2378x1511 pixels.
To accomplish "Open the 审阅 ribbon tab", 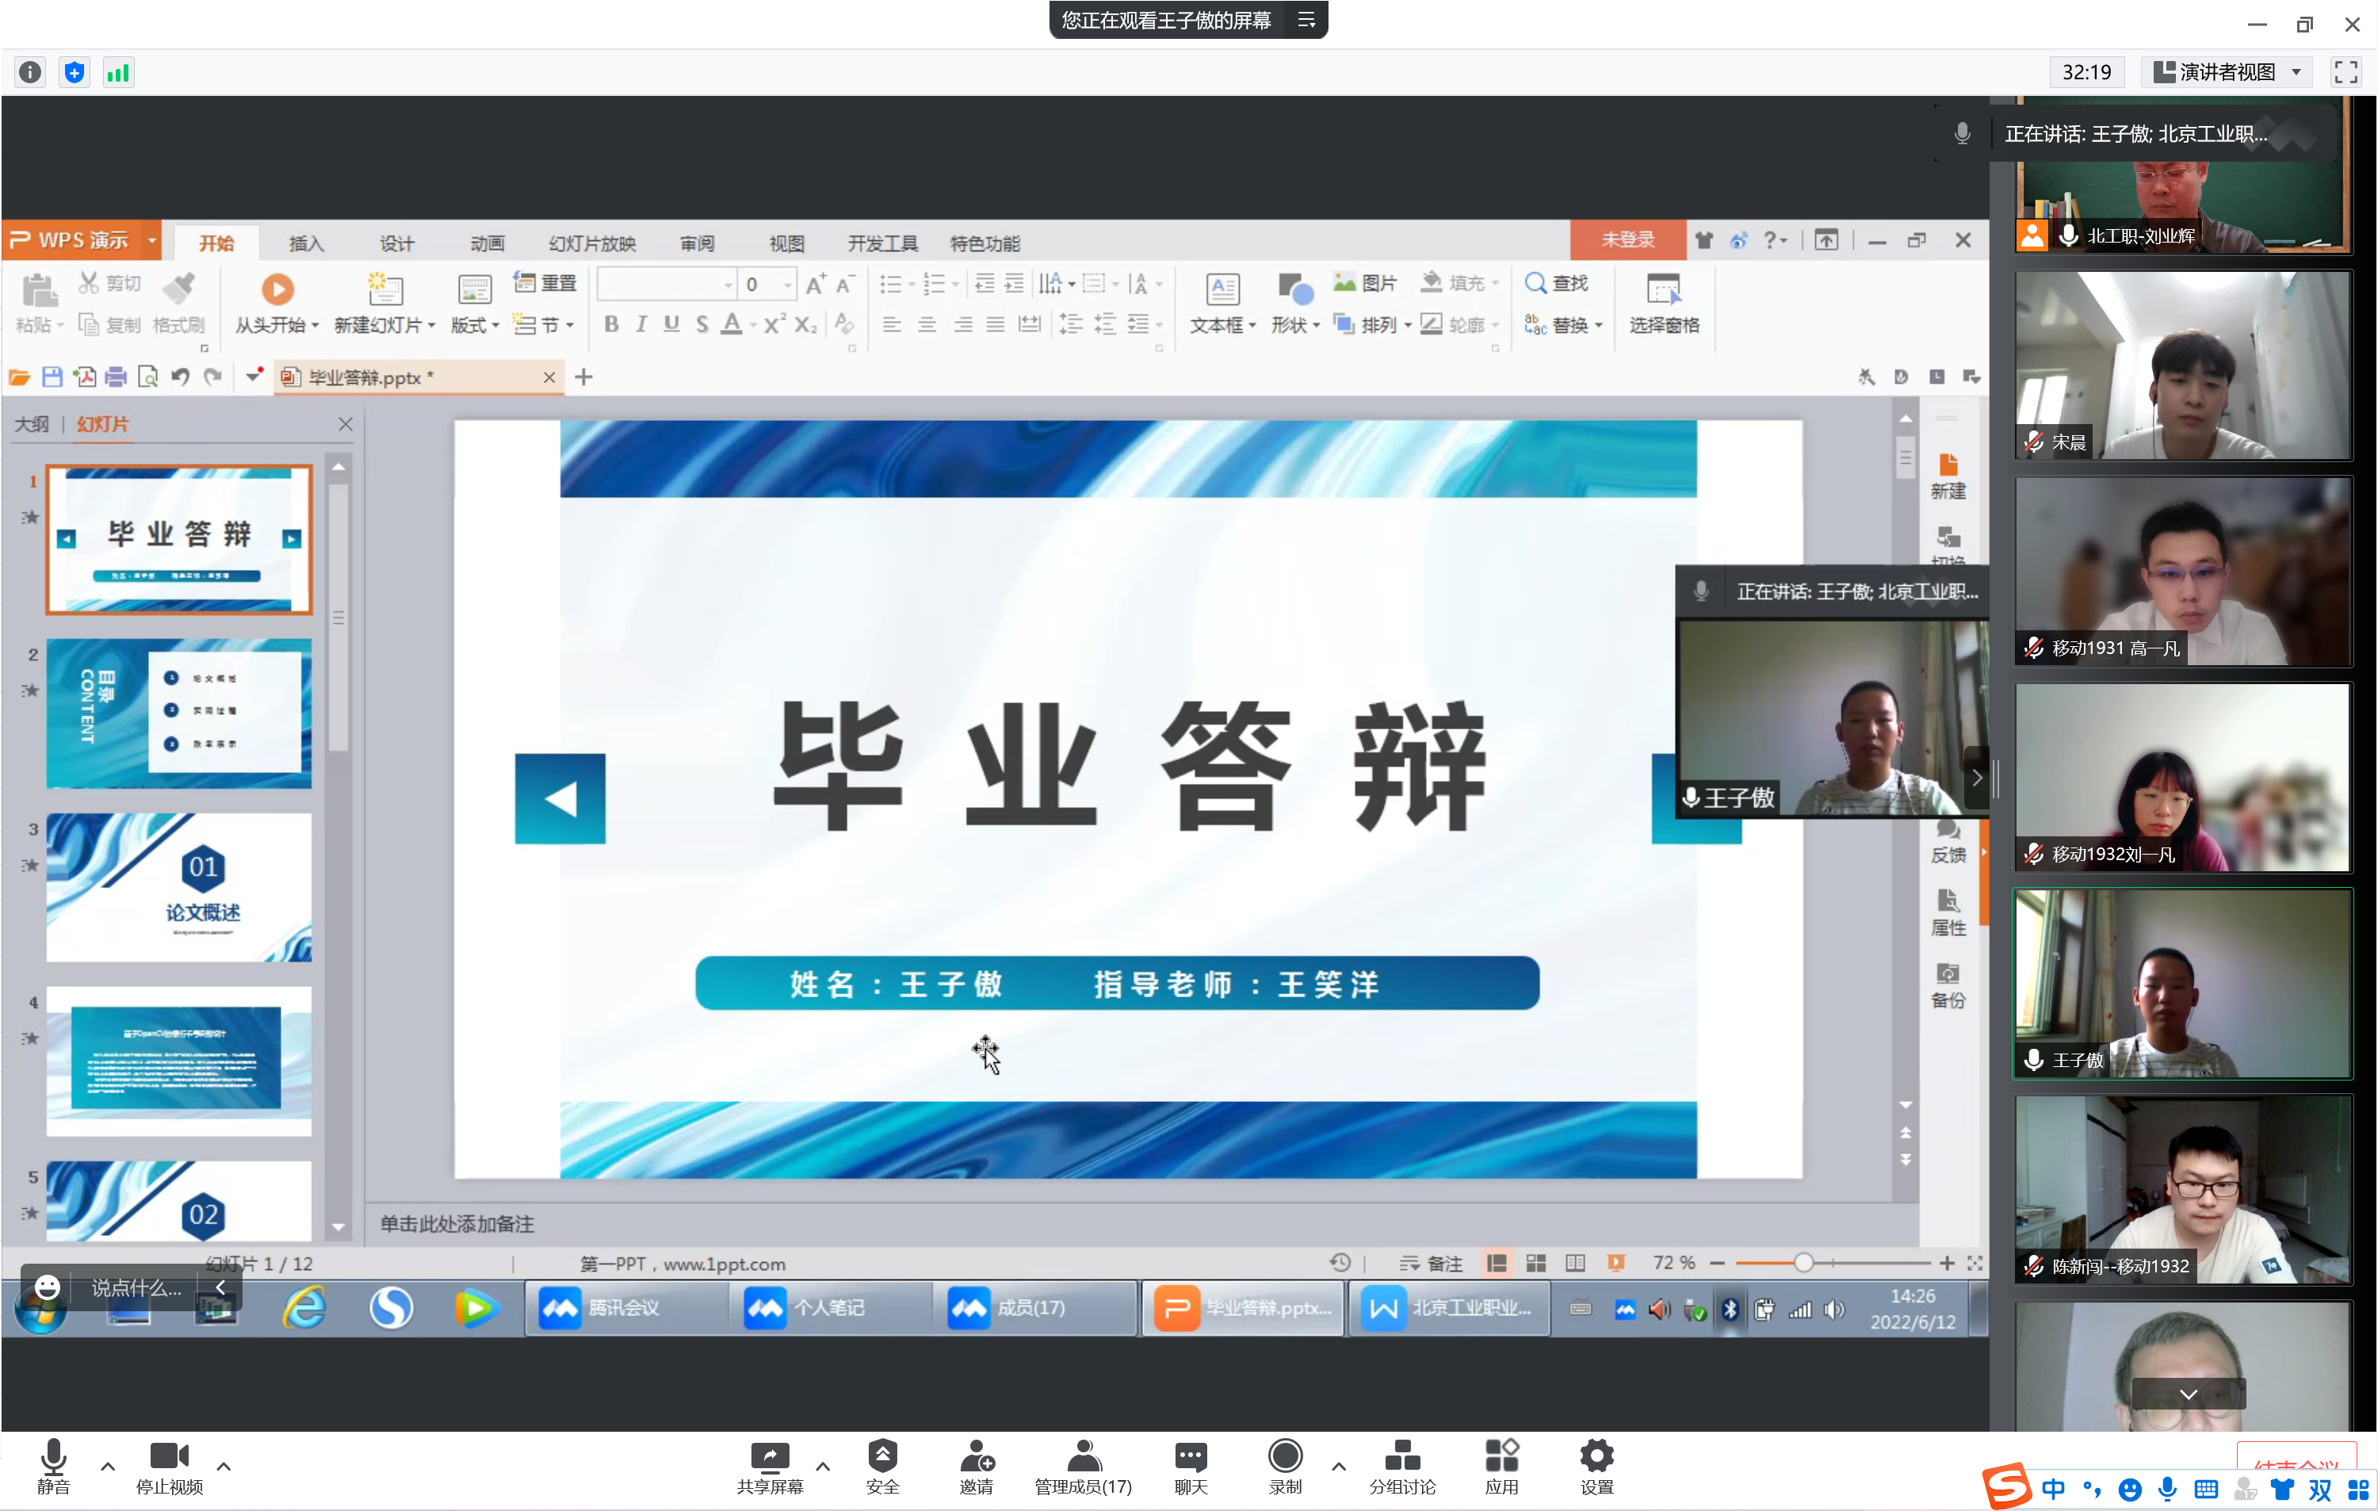I will tap(696, 243).
